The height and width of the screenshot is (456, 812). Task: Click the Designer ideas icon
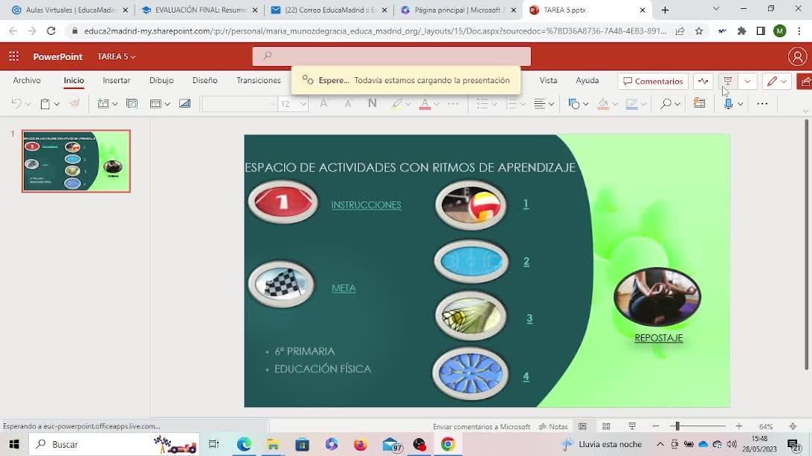click(185, 104)
